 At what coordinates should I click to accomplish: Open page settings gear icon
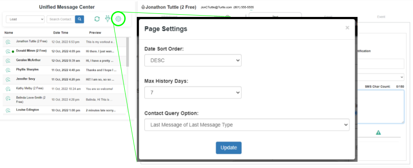[118, 19]
